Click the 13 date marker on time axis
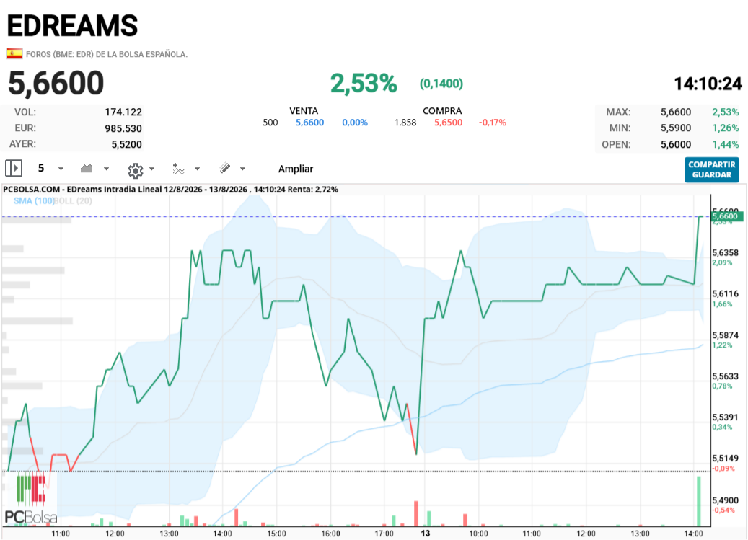Screen dimensions: 748x540 point(425,534)
